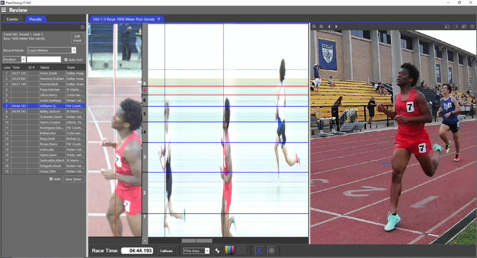Click the flip direction arrows icon
477x258 pixels.
pyautogui.click(x=217, y=251)
